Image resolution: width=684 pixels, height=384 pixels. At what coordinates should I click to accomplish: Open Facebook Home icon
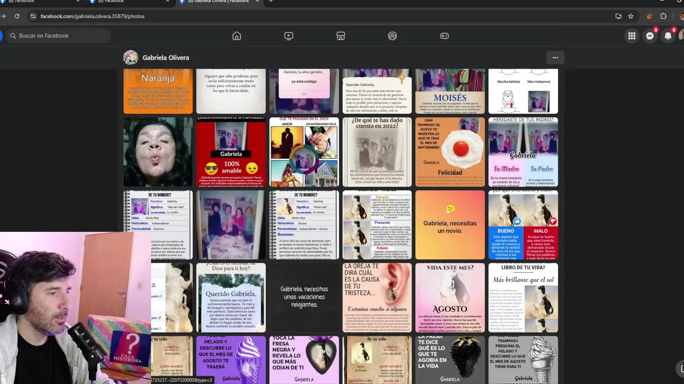pos(237,36)
